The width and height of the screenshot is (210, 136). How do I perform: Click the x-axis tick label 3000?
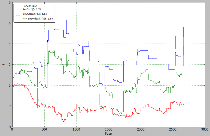click(205, 129)
